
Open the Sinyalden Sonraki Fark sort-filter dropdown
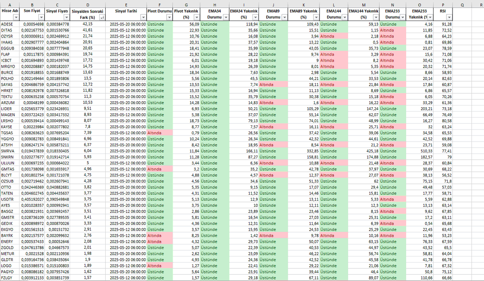pos(102,18)
